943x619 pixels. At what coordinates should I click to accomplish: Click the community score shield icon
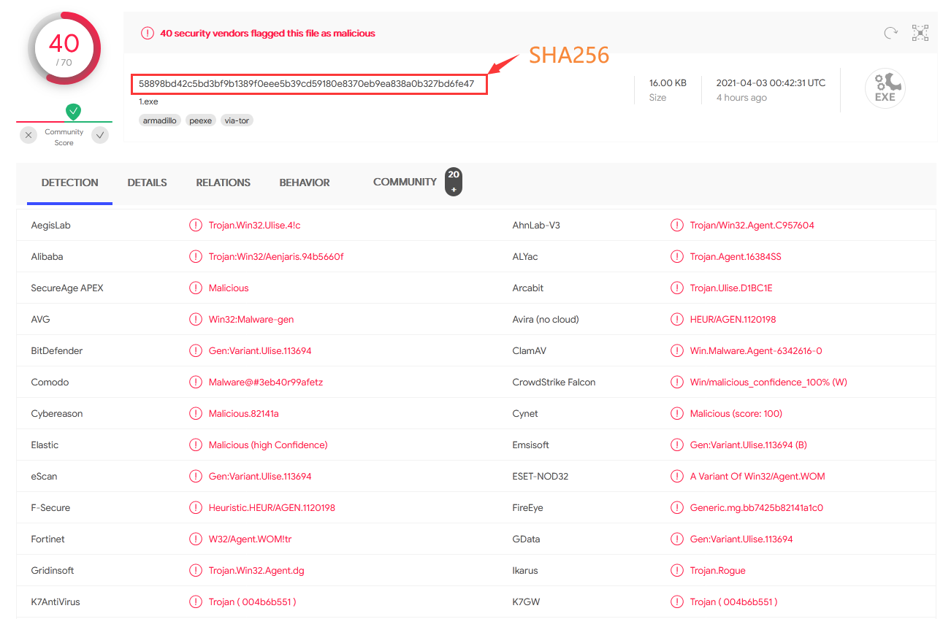73,112
